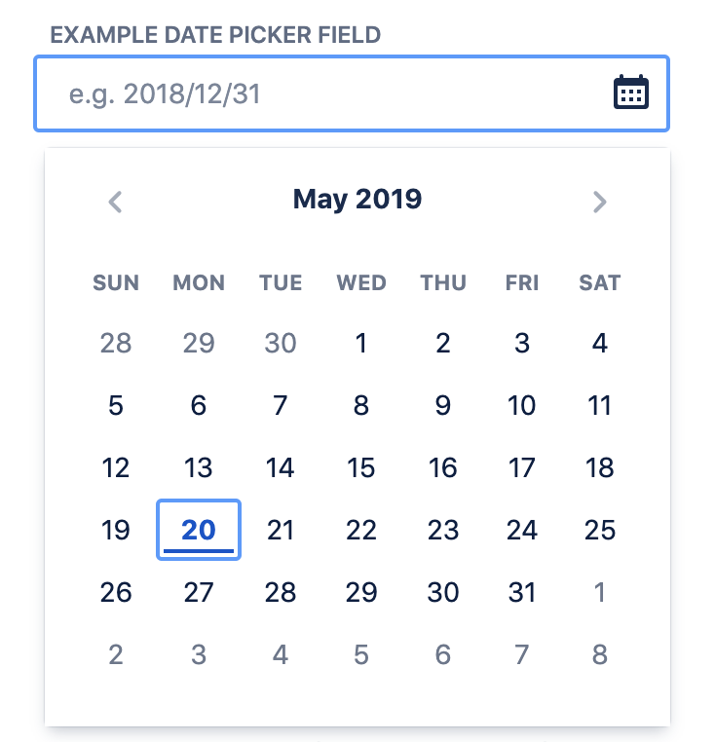
Task: Pick May 1 in the calendar
Action: click(x=360, y=343)
